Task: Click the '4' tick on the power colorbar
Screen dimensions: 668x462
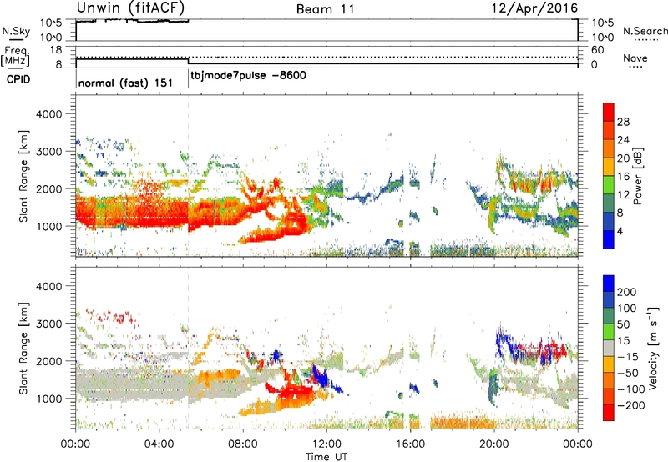Action: (620, 231)
